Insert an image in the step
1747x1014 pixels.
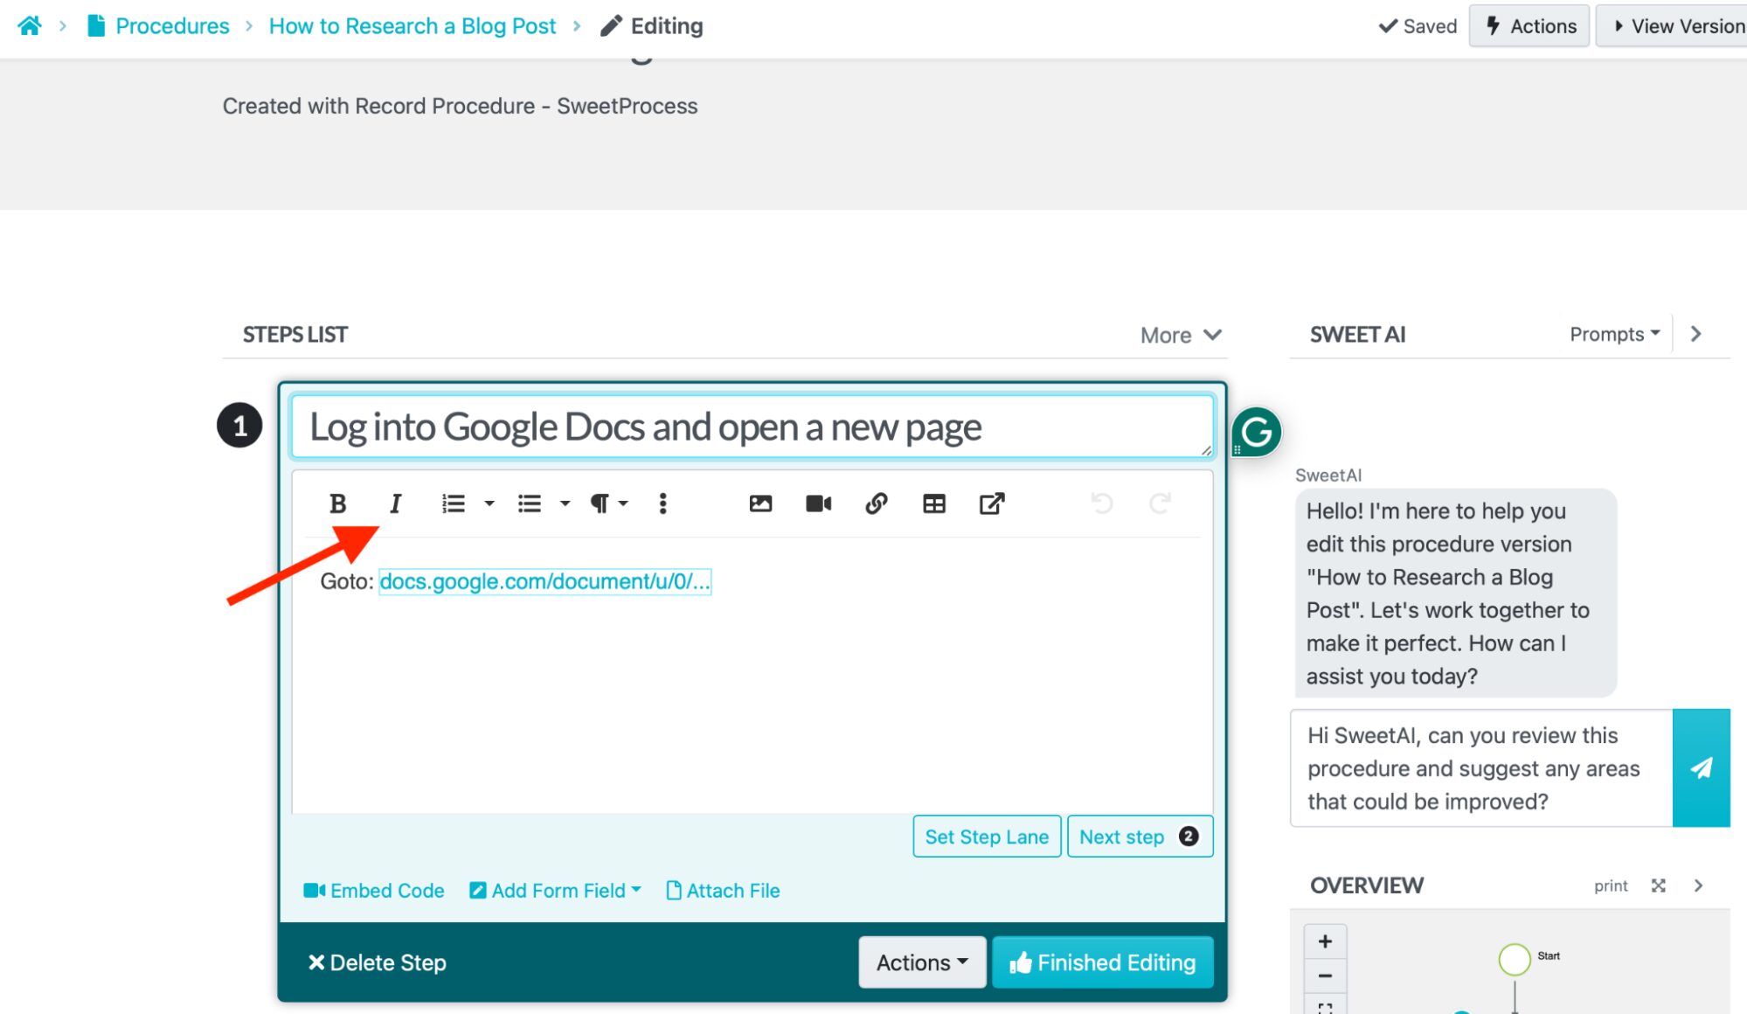pyautogui.click(x=760, y=504)
